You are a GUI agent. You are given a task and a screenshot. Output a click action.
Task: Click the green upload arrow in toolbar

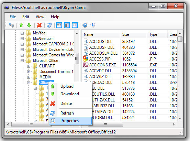click(x=21, y=25)
